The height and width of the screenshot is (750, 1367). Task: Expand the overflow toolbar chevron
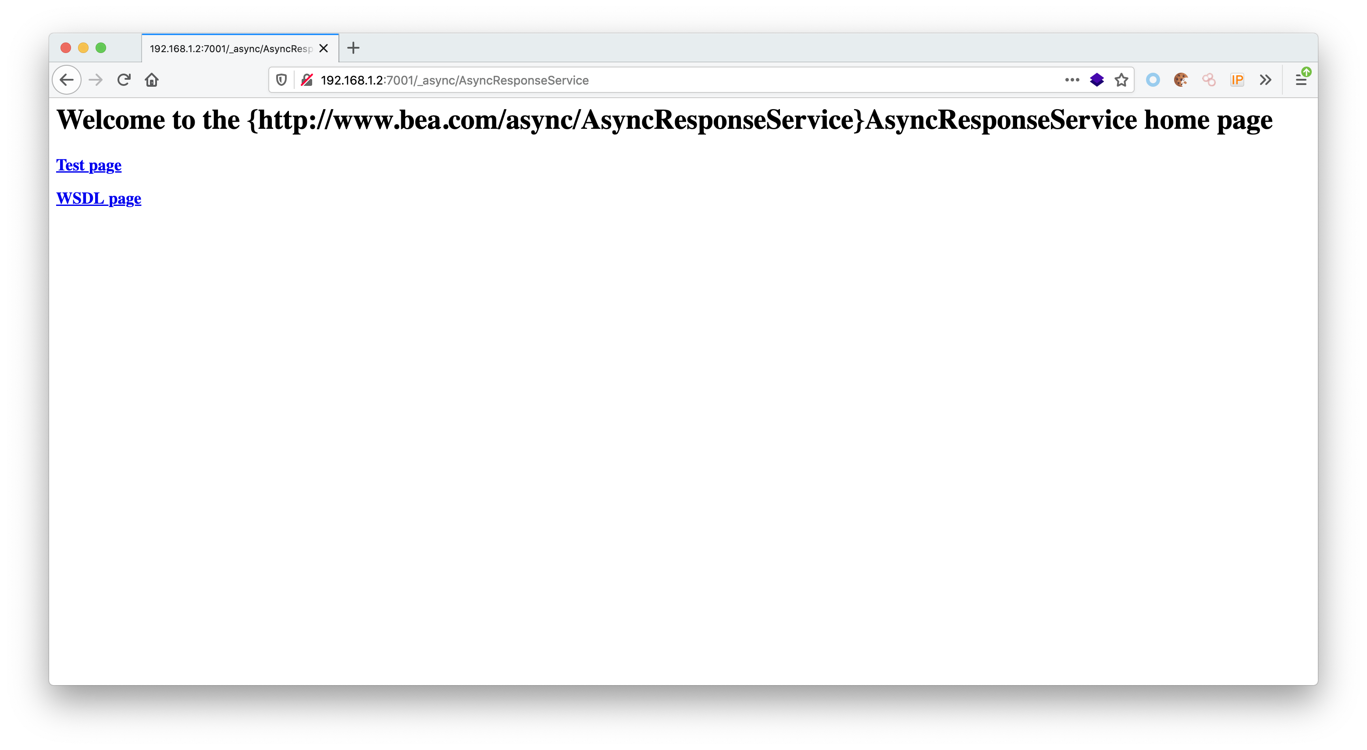click(1265, 80)
